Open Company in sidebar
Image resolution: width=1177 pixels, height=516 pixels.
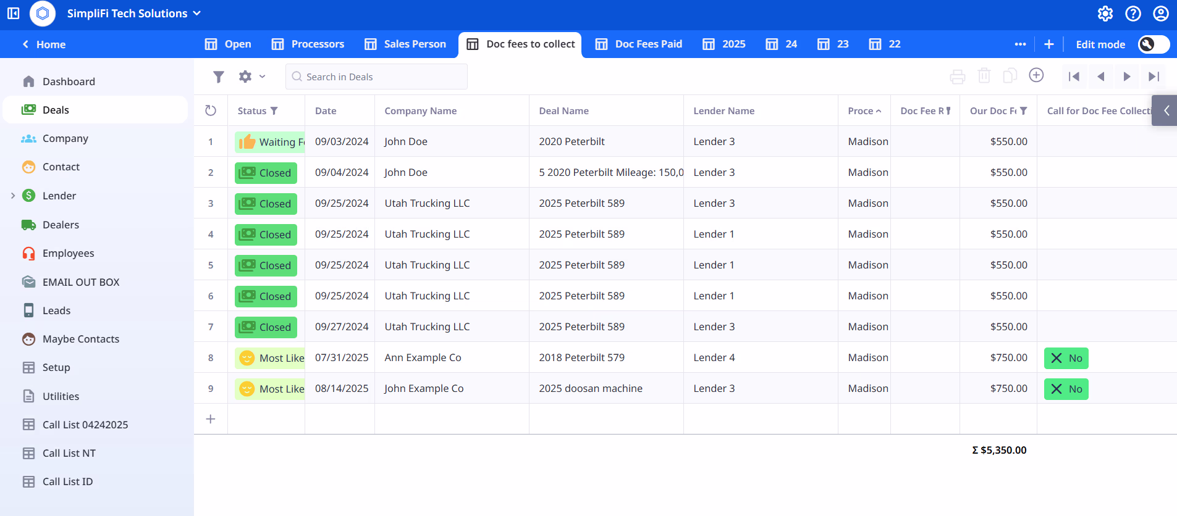click(x=95, y=138)
